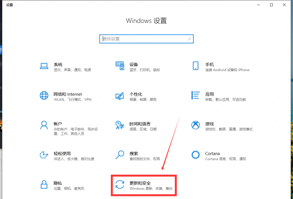Viewport: 293px width, 199px height.
Task: Close the 设置 window
Action: point(284,5)
